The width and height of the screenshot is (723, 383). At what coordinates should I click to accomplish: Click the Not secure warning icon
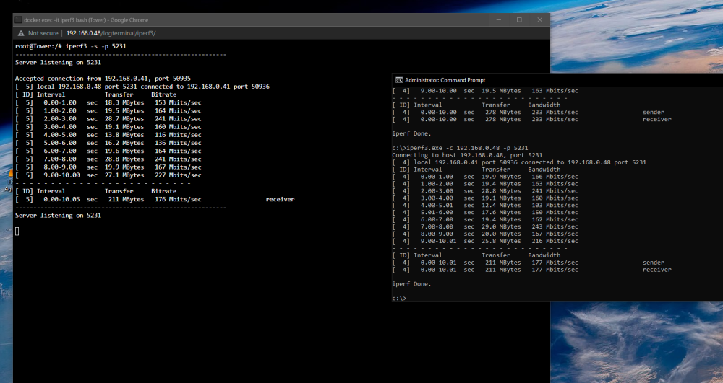point(21,33)
